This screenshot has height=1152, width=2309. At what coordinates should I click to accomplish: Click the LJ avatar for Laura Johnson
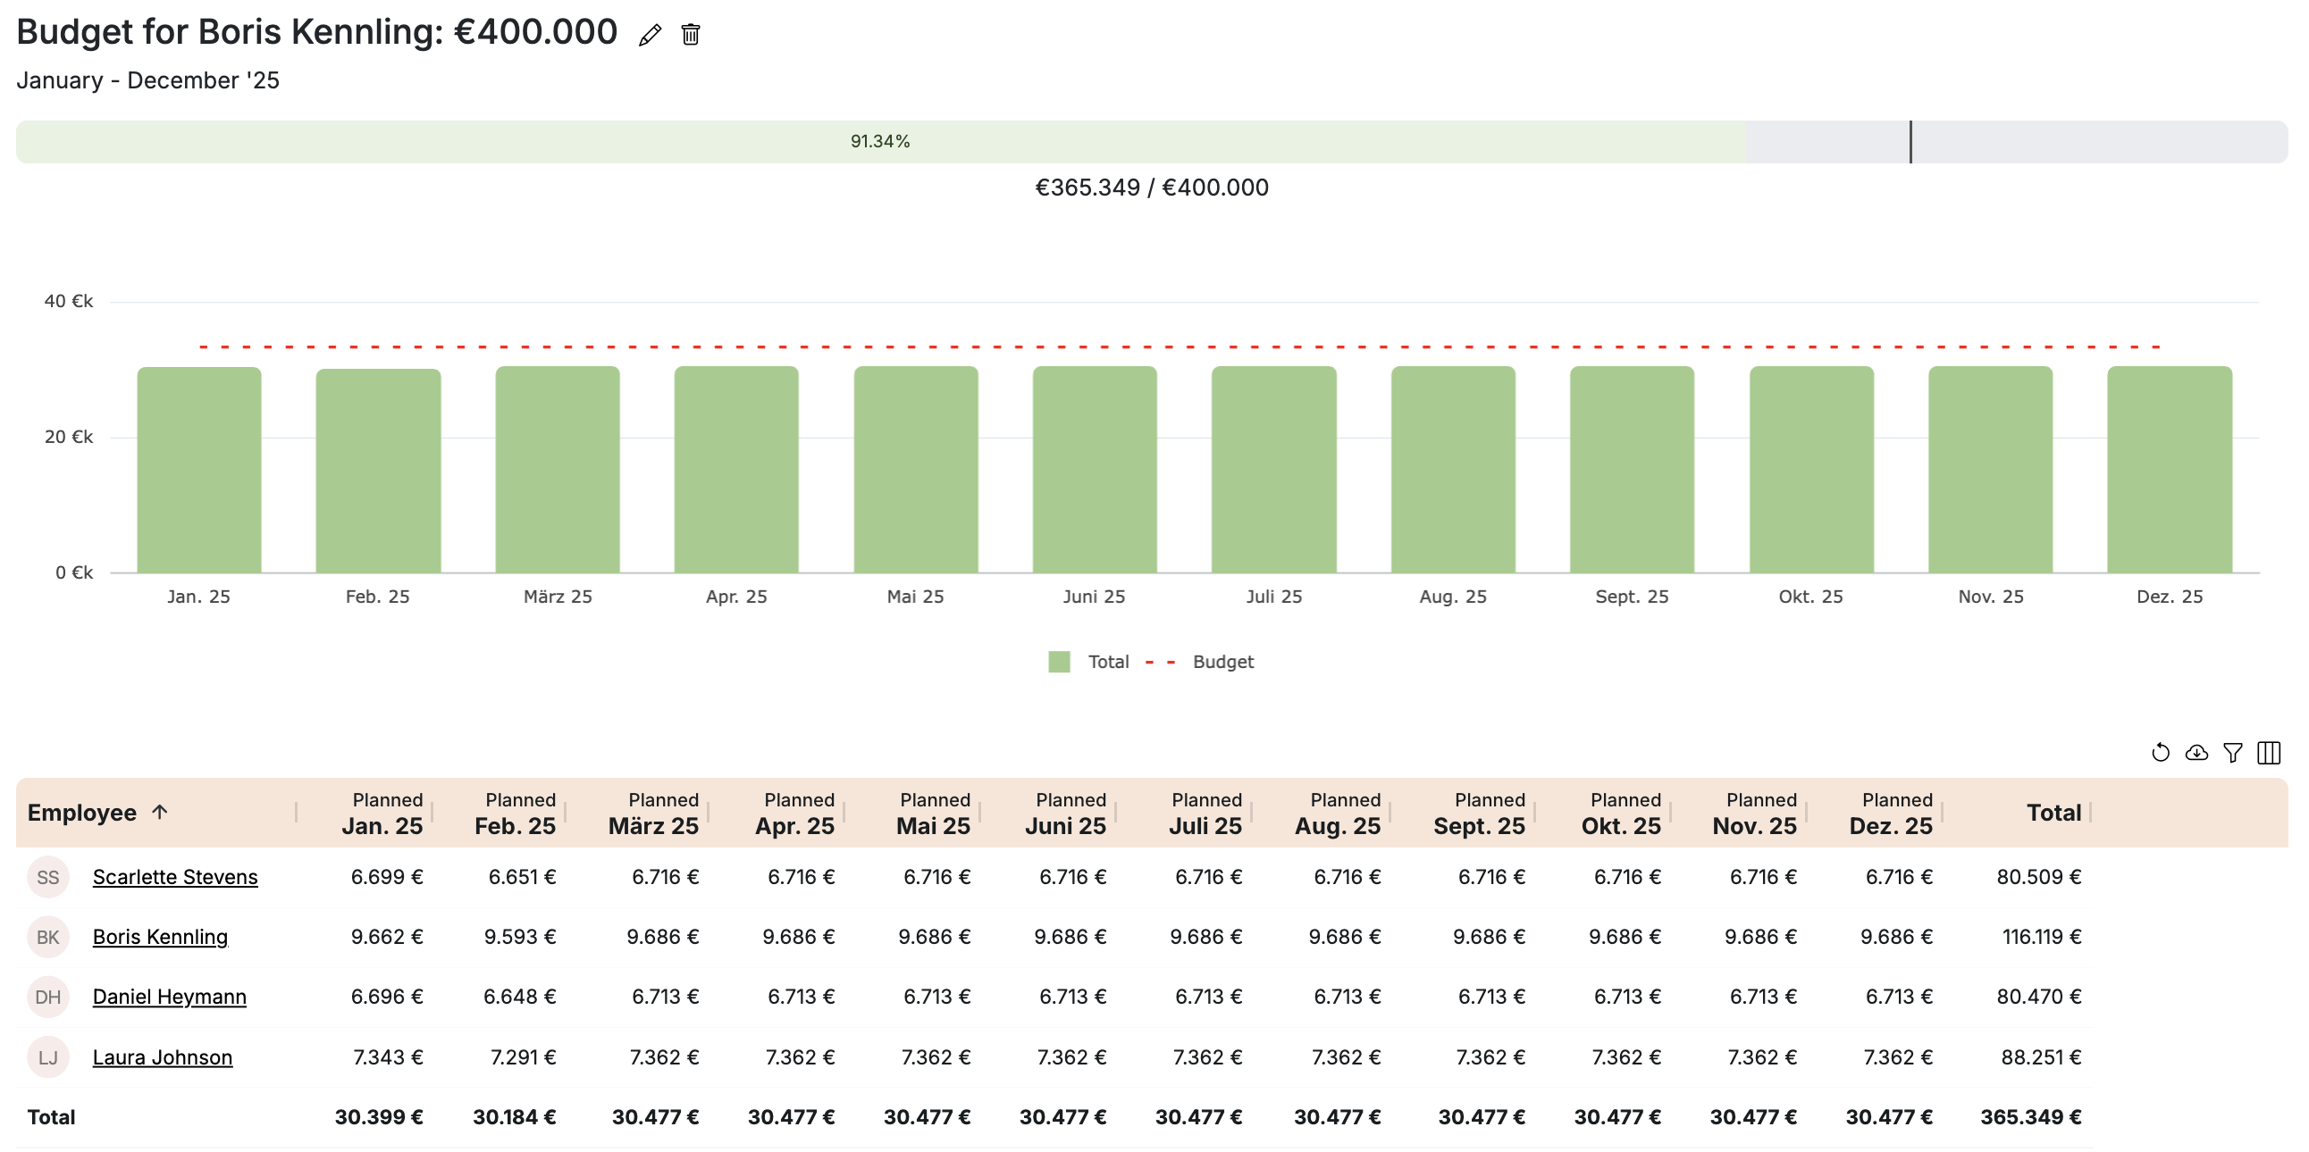tap(47, 1057)
